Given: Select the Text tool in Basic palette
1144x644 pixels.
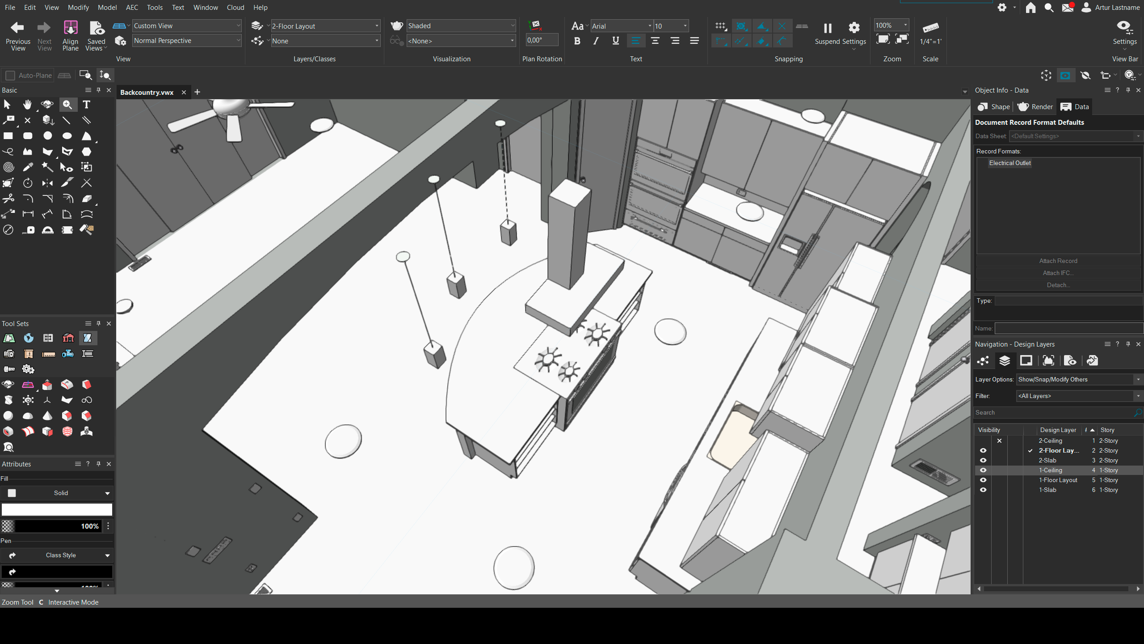Looking at the screenshot, I should (x=86, y=105).
